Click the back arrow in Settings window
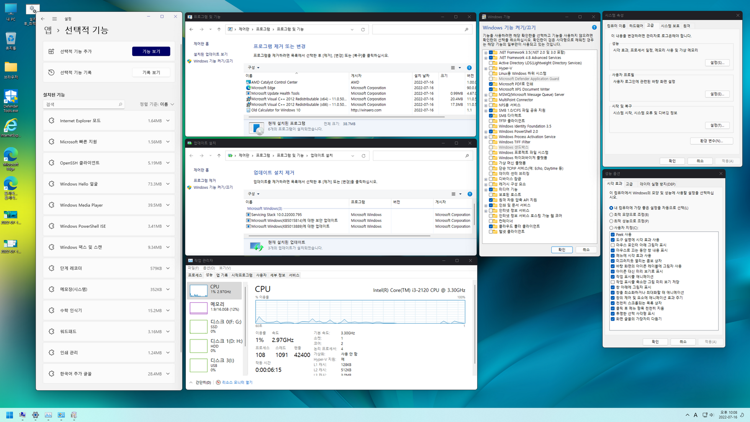This screenshot has width=750, height=422. (43, 19)
